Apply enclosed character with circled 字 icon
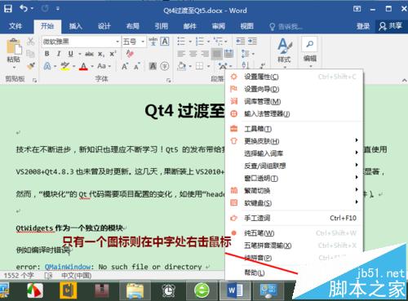Viewport: 408px width, 301px height. (165, 66)
